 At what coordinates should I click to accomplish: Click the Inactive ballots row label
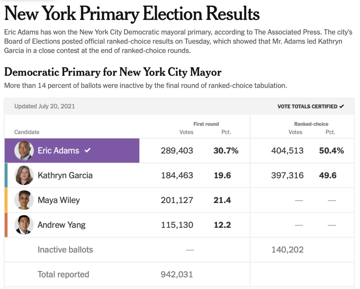tap(65, 250)
